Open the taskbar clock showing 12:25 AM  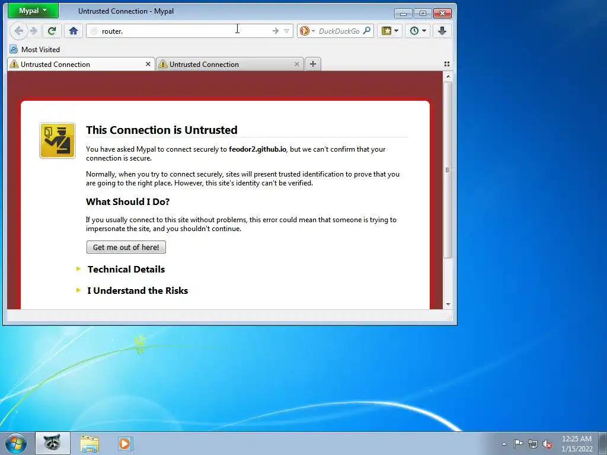(x=577, y=444)
